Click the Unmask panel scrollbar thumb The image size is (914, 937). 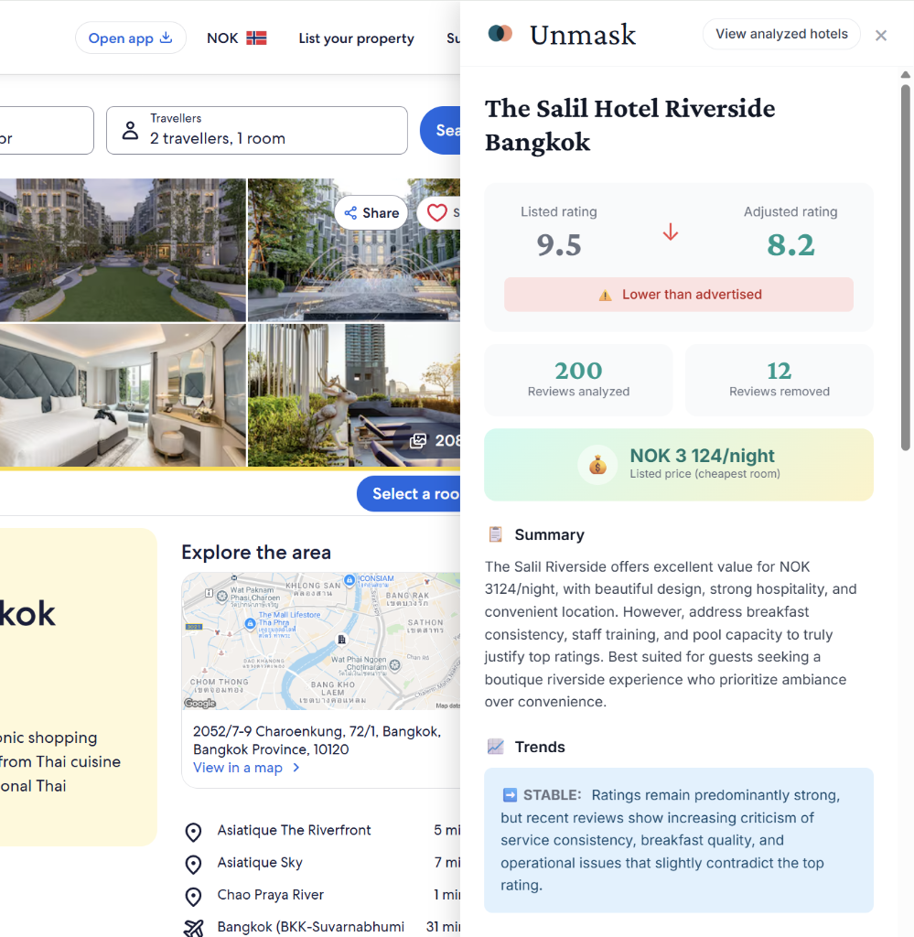(905, 267)
